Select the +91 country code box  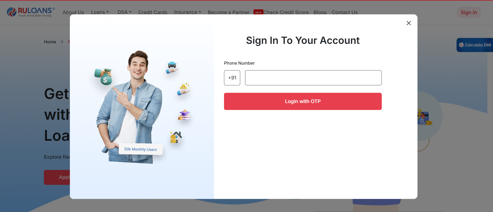(232, 78)
